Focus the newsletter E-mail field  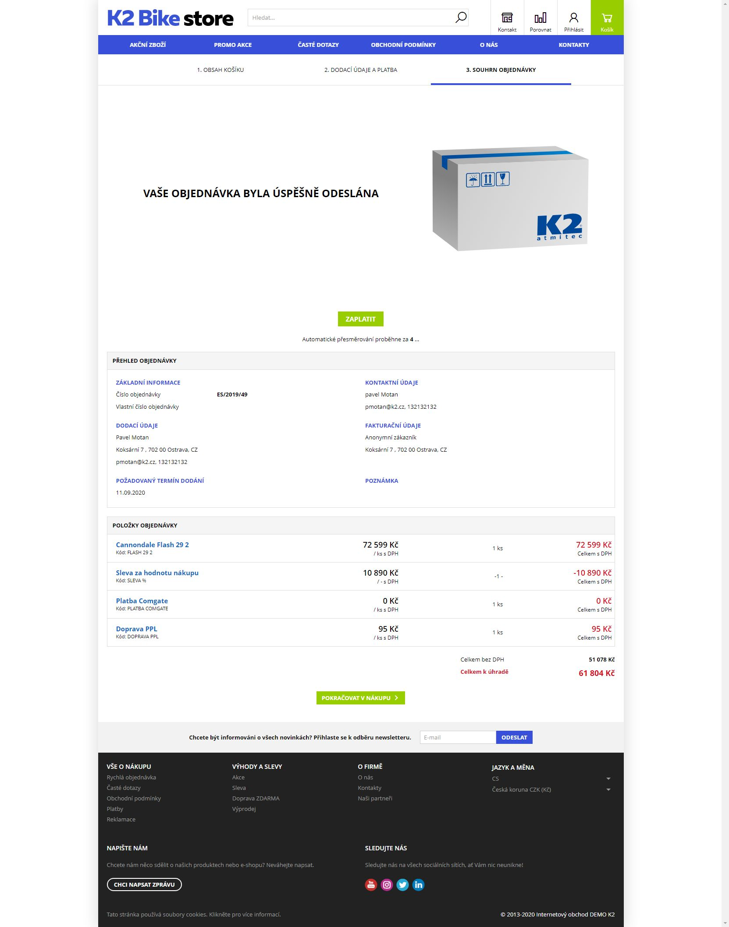(x=458, y=737)
